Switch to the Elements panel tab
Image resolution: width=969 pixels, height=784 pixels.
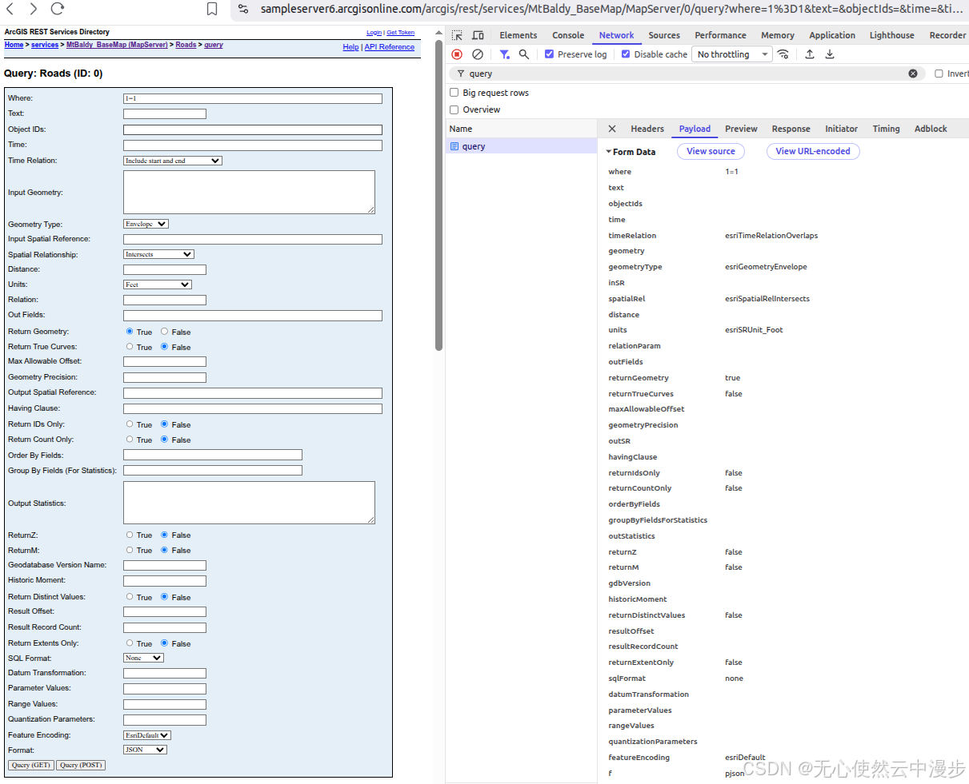519,35
